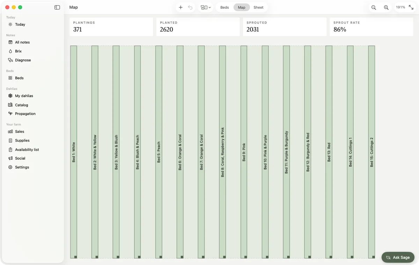Click the Planted 2620 stat card

pos(198,27)
